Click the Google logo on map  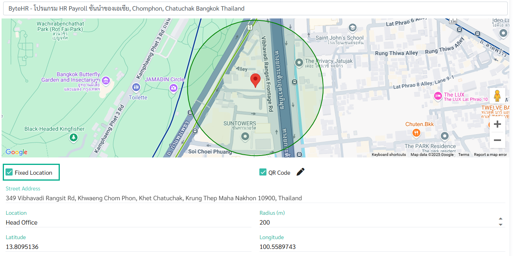pyautogui.click(x=17, y=152)
